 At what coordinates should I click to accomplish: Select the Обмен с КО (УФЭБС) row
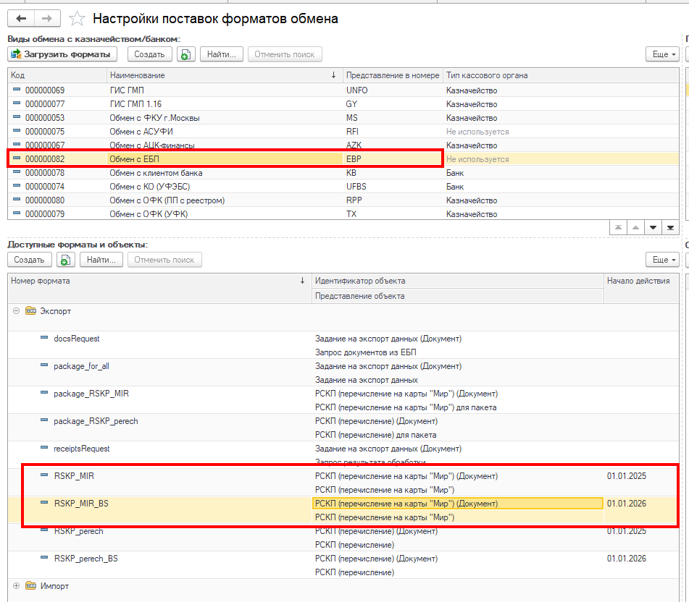tap(343, 187)
